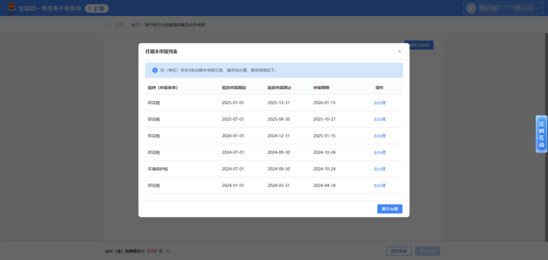Click the page's vertical scrollbar at right edge
The width and height of the screenshot is (548, 260).
(x=546, y=137)
